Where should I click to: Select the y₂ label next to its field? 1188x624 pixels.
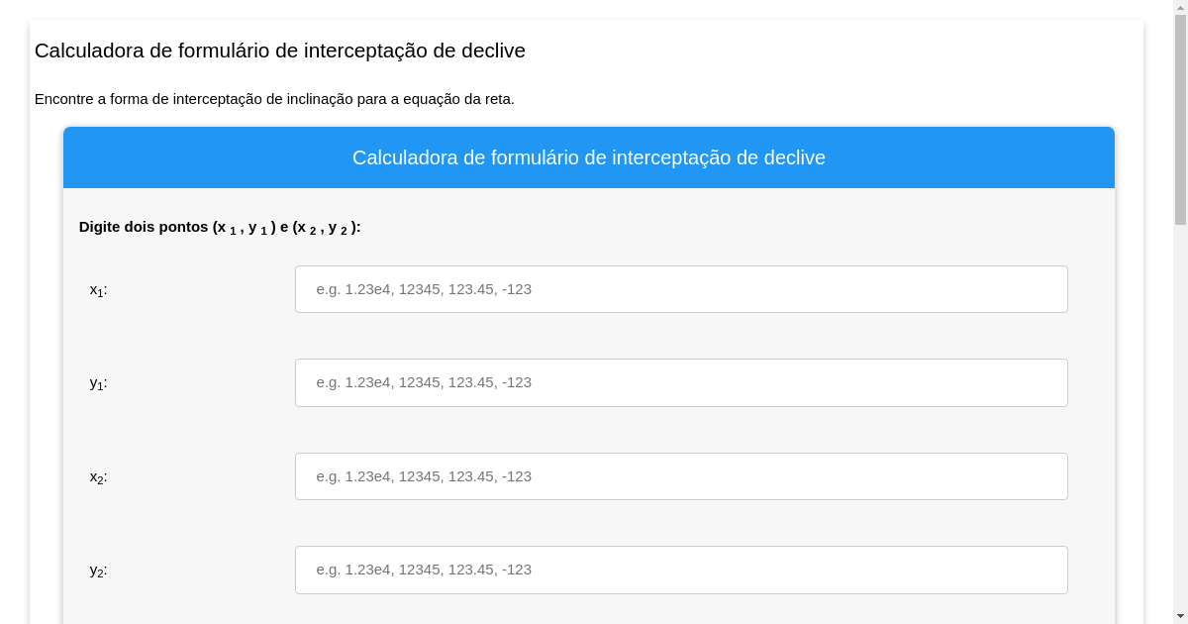click(96, 570)
